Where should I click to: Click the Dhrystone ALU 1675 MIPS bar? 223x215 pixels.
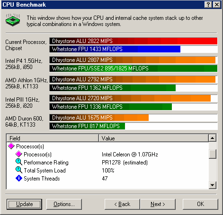coord(99,118)
